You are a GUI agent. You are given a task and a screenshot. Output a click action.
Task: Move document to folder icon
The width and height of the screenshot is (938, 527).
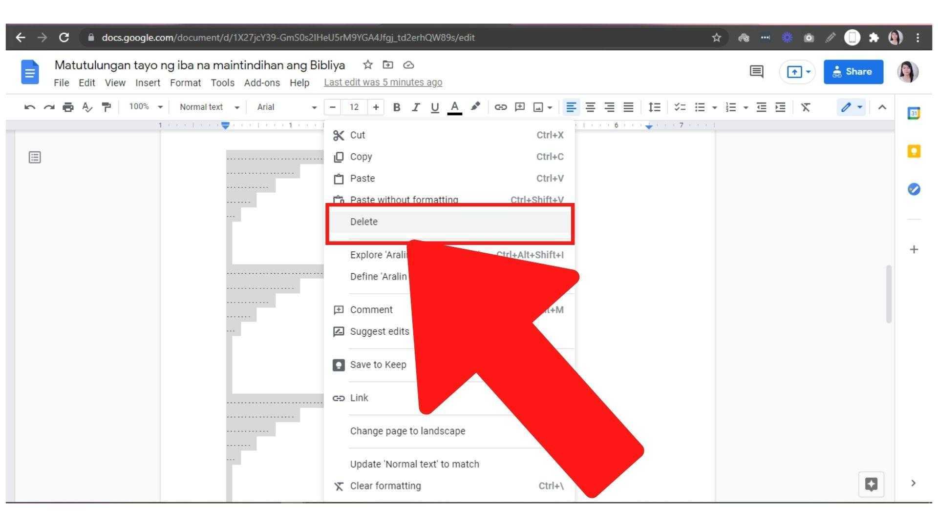[388, 65]
